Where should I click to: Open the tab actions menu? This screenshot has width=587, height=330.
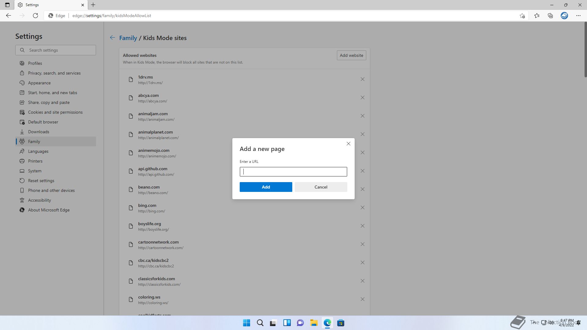coord(7,5)
